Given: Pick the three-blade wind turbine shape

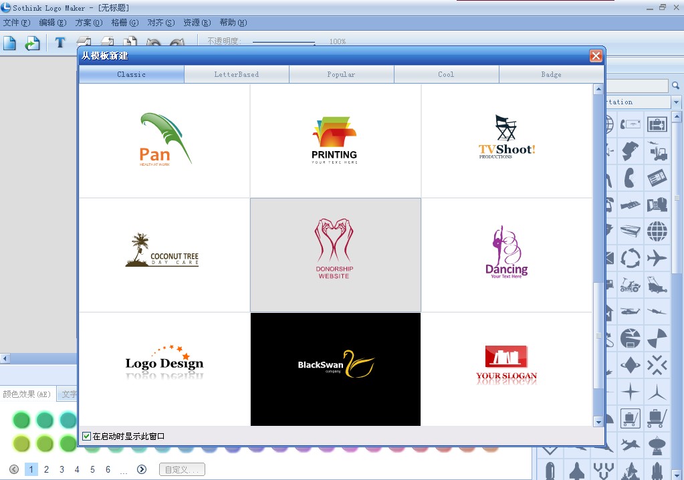Looking at the screenshot, I should coord(657,392).
